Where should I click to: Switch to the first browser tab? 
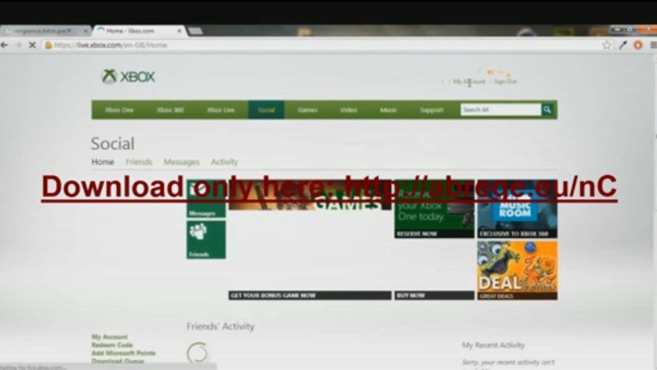pyautogui.click(x=45, y=31)
